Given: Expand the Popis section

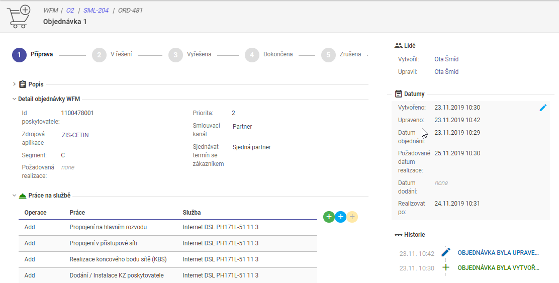Looking at the screenshot, I should point(14,84).
